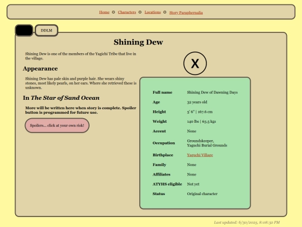Click the Accent label
The width and height of the screenshot is (302, 227).
pyautogui.click(x=159, y=131)
